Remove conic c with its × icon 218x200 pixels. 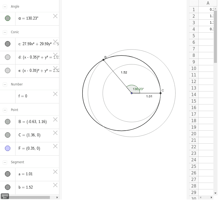click(x=55, y=42)
